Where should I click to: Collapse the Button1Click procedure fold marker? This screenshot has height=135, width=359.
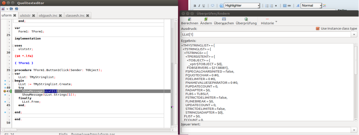point(13,70)
